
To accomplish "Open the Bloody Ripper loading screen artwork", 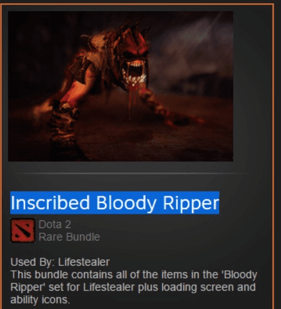I will (x=121, y=86).
